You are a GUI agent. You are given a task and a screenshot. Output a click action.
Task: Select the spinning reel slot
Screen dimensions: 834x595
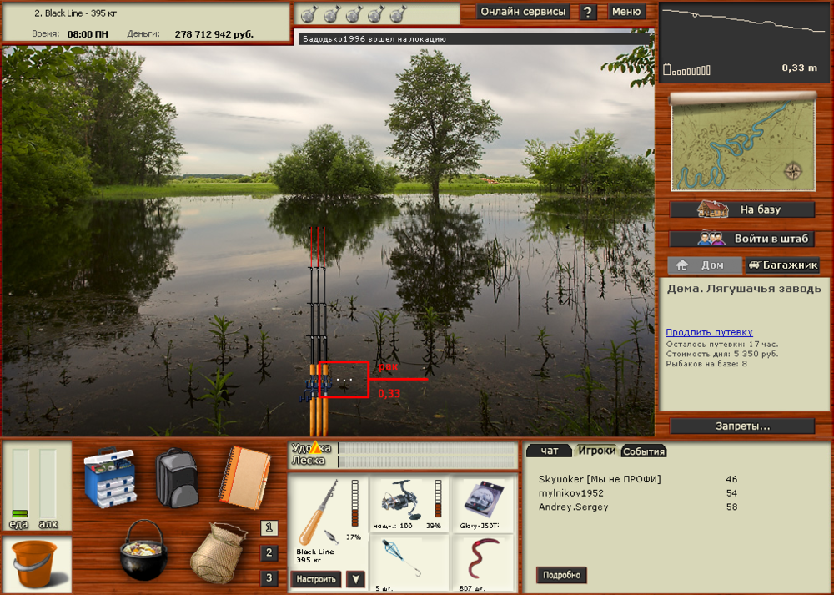(x=409, y=503)
